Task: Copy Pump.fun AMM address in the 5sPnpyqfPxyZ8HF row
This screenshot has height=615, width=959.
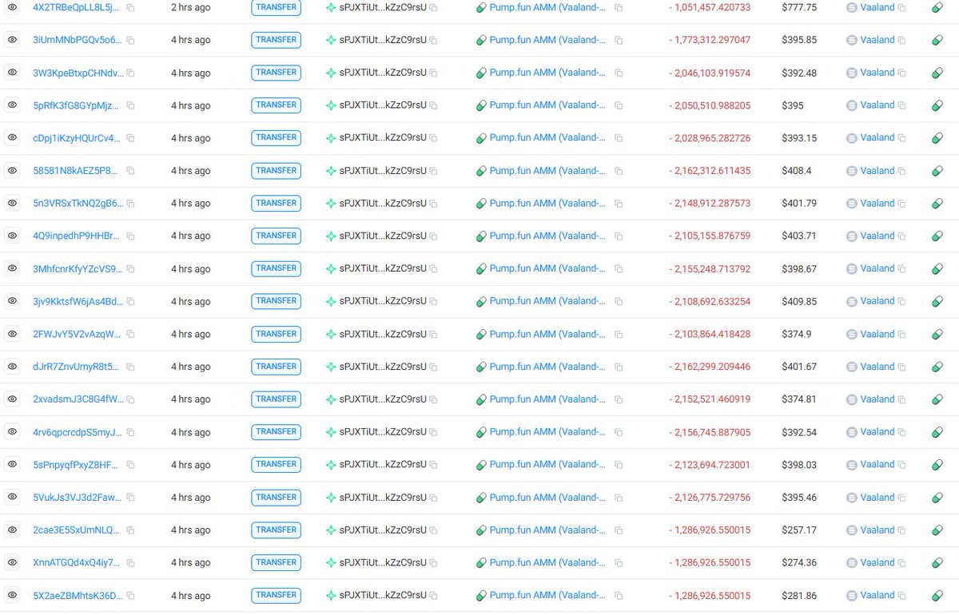Action: tap(619, 465)
